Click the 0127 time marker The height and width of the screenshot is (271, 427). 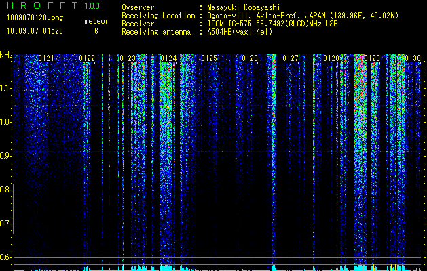click(291, 58)
